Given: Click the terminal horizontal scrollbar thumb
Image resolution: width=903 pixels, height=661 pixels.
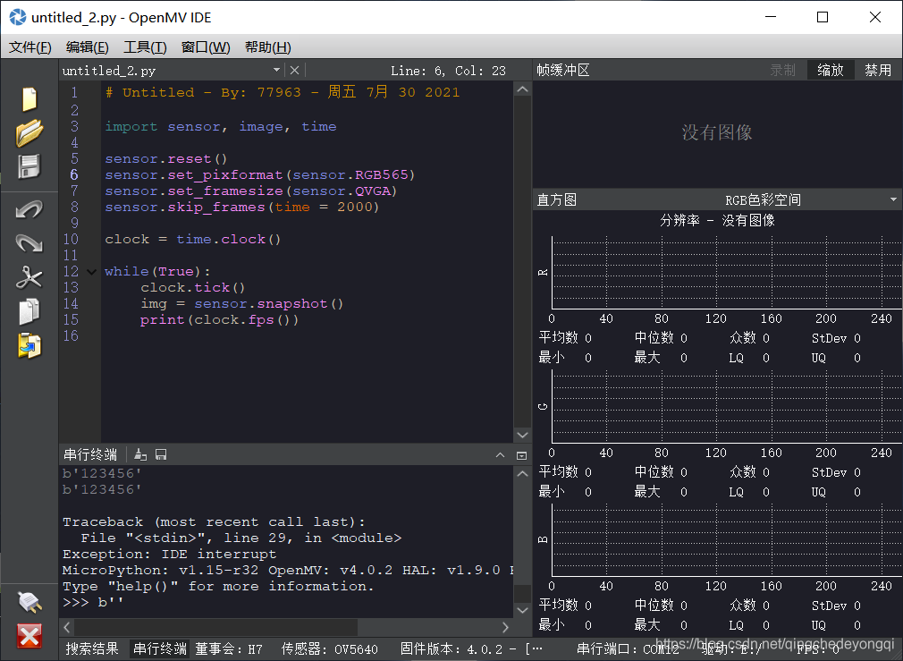Looking at the screenshot, I should click(x=216, y=627).
